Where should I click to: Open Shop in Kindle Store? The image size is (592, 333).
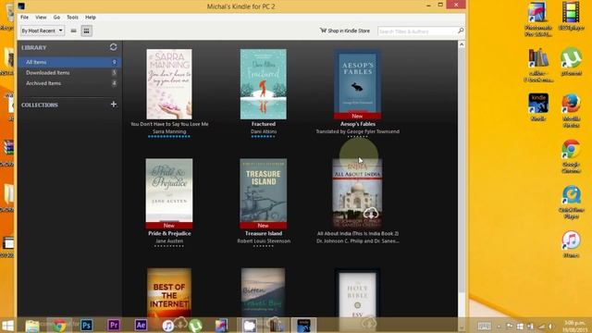click(x=345, y=31)
